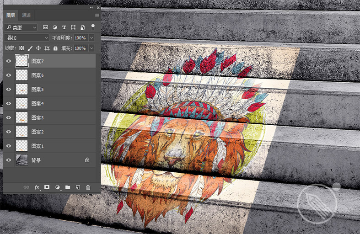Turn off layer filtering switch
This screenshot has width=360, height=234.
pos(93,27)
